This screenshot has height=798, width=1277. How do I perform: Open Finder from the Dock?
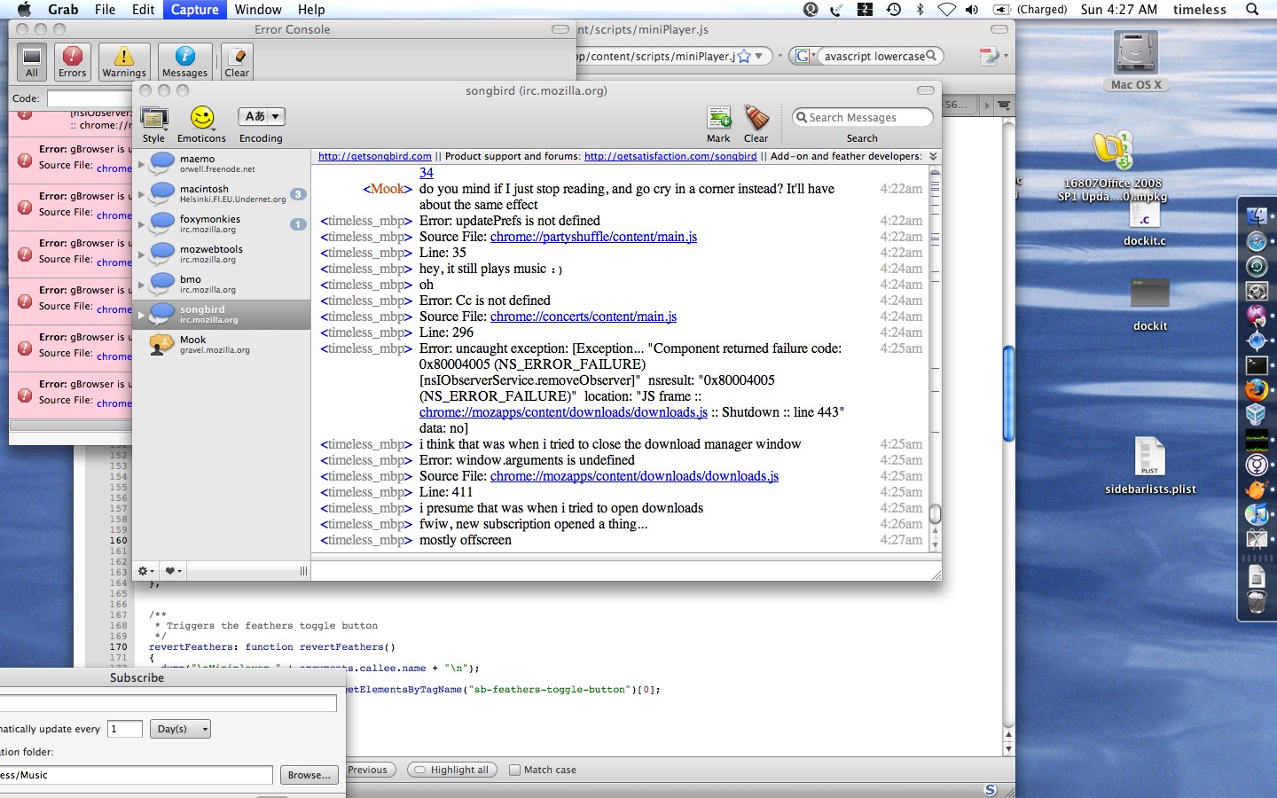tap(1257, 216)
